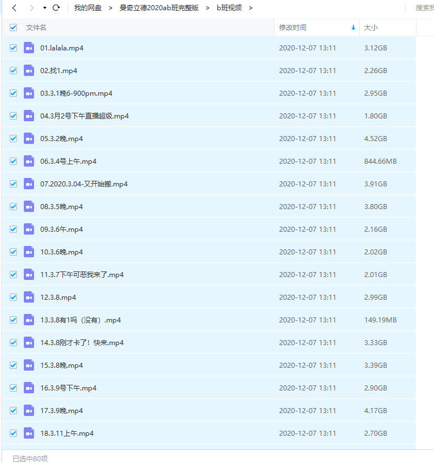Image resolution: width=434 pixels, height=463 pixels.
Task: Uncheck the 06.3.4号上午.mp4 checkbox
Action: (13, 161)
